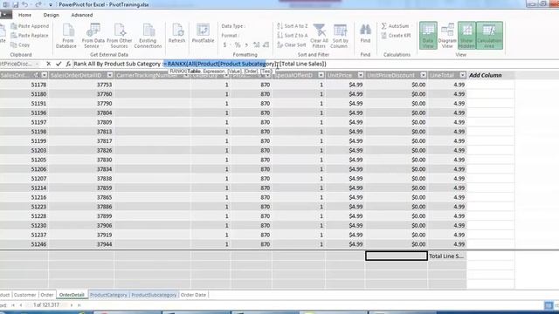559x314 pixels.
Task: Open the Design ribbon tab
Action: tap(51, 15)
